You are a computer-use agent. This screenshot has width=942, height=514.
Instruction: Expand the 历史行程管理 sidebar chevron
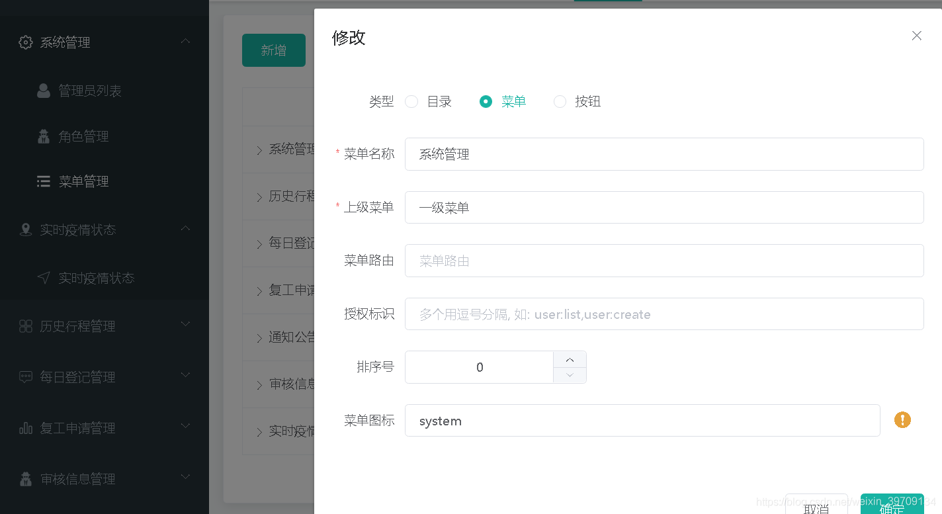[x=186, y=324]
